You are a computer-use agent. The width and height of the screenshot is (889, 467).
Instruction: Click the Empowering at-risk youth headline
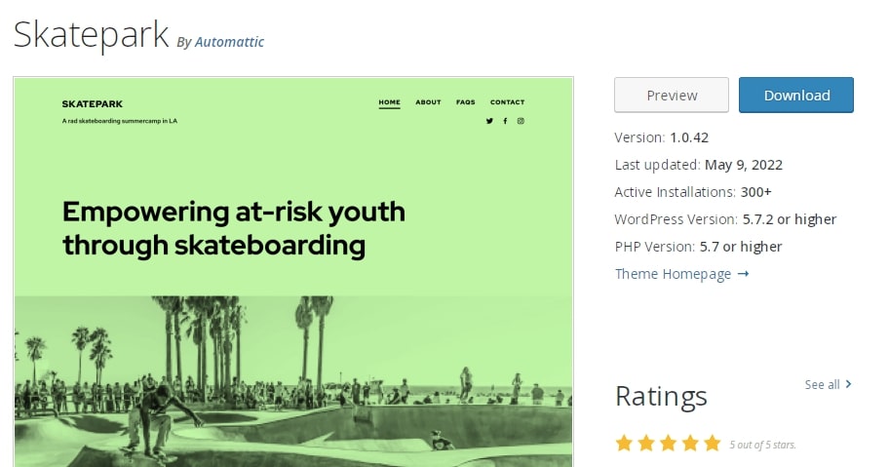coord(233,228)
